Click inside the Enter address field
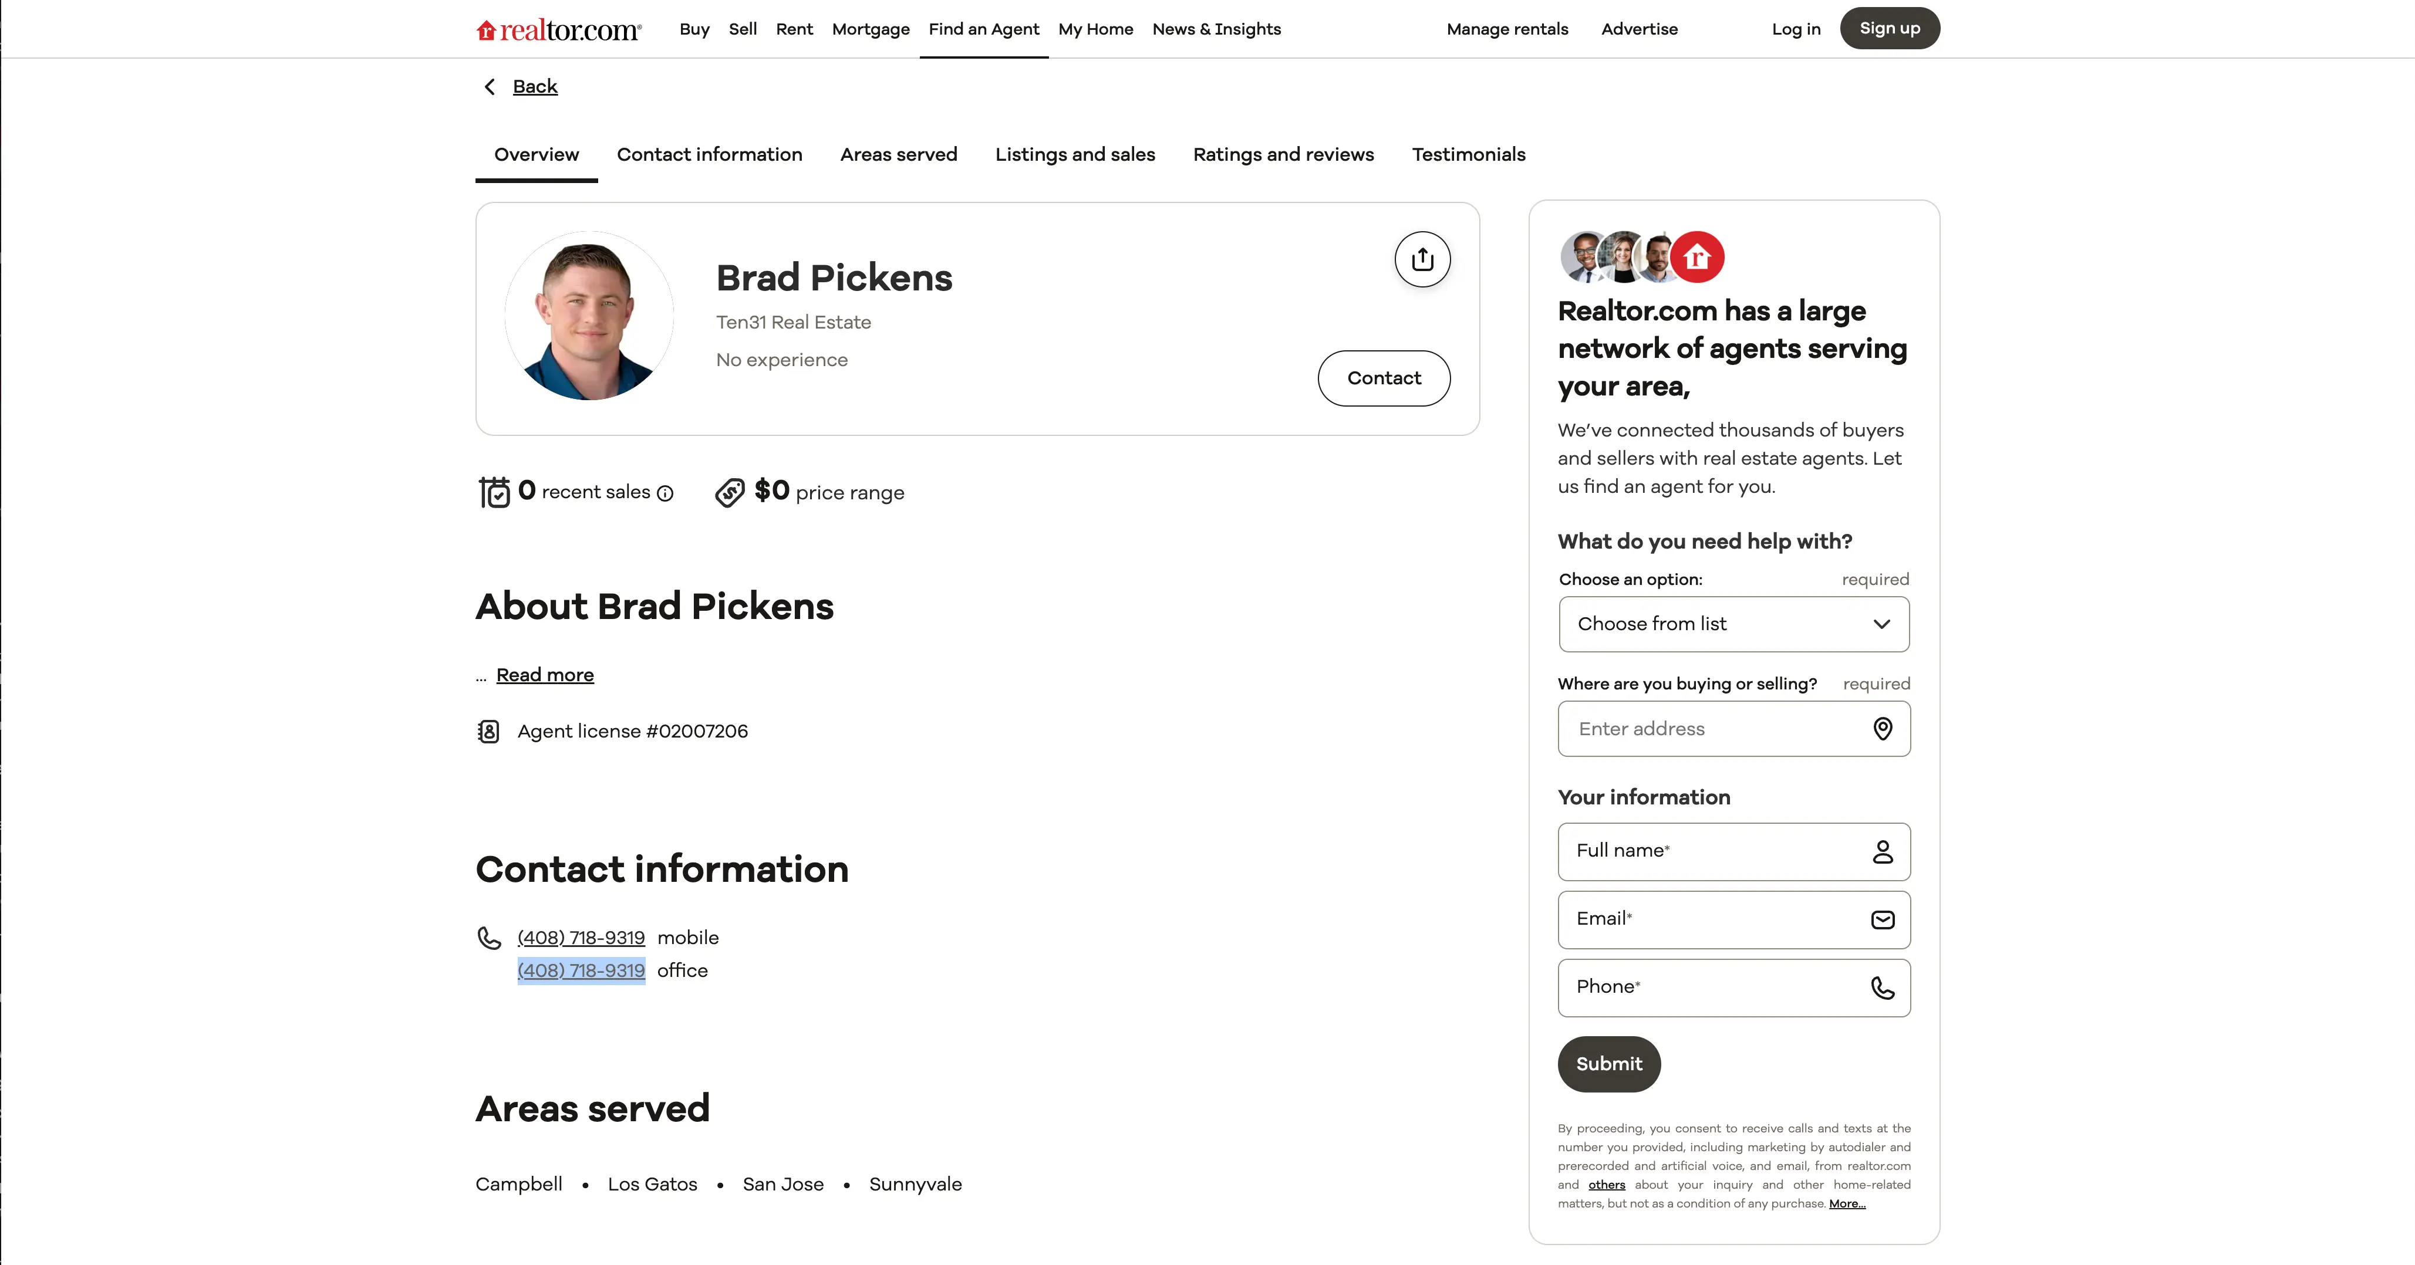2415x1265 pixels. pyautogui.click(x=1706, y=728)
